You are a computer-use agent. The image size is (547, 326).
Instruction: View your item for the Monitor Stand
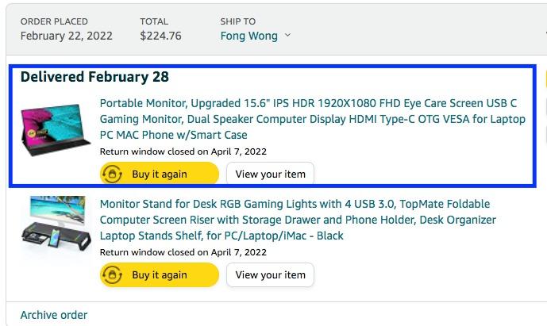[x=270, y=274]
